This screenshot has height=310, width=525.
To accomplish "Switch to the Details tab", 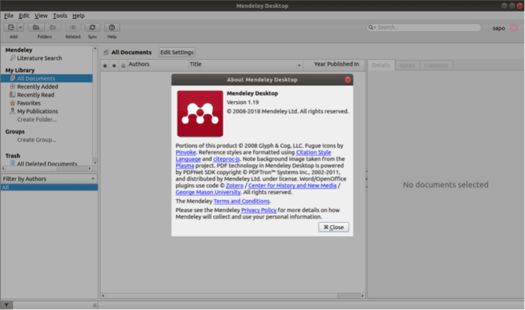I will click(x=381, y=66).
